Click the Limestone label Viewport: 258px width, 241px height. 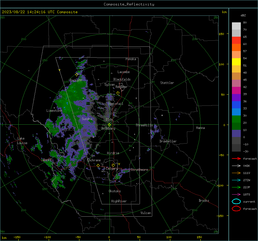(54, 111)
